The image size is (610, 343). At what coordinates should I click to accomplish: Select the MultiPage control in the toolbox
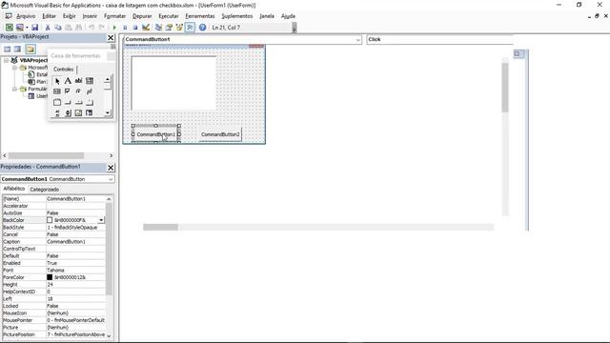coord(90,102)
